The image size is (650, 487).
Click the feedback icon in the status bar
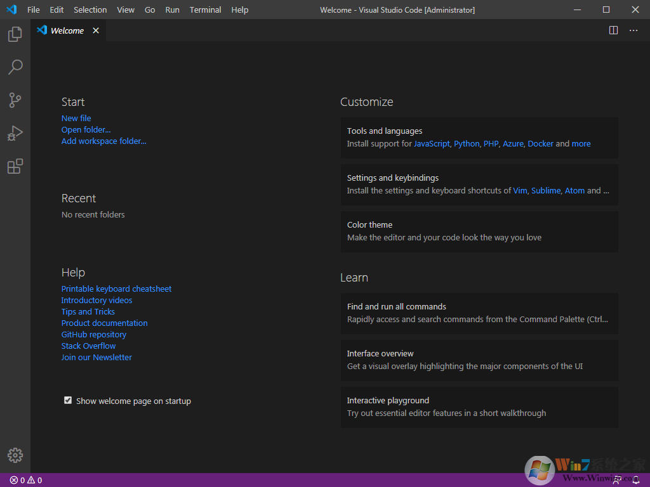pyautogui.click(x=616, y=480)
